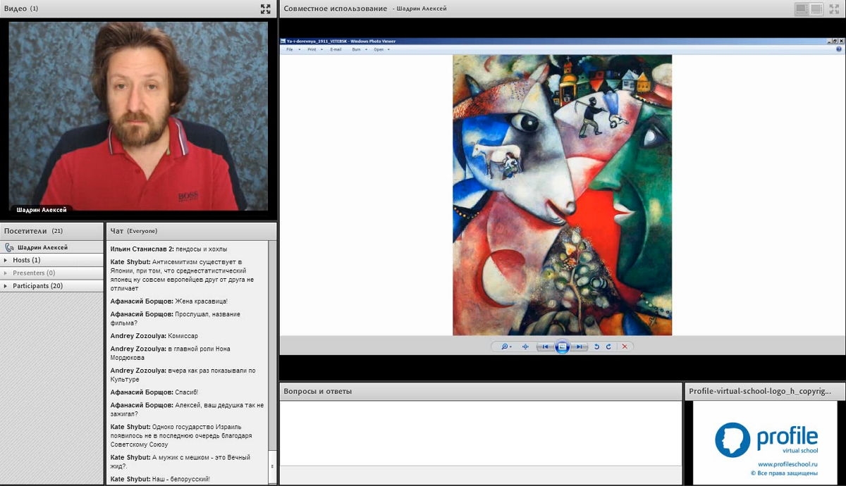Go to previous image in Photo Viewer
846x486 pixels.
coord(546,347)
